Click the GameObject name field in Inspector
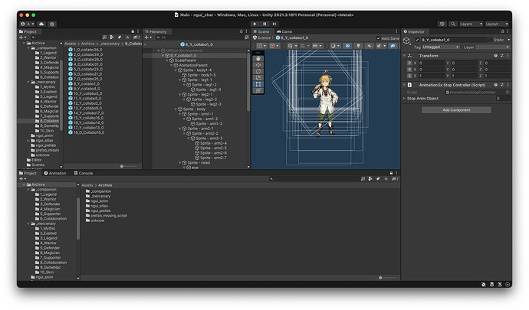The image size is (529, 310). tap(454, 40)
